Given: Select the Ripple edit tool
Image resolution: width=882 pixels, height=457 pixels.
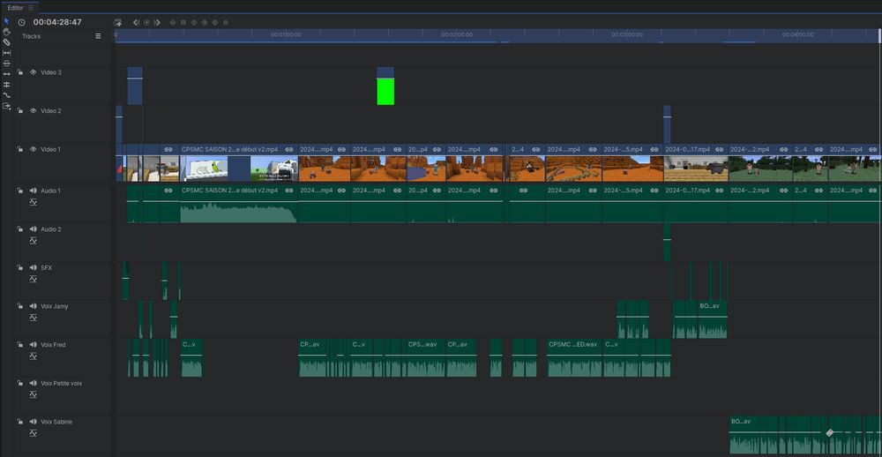Looking at the screenshot, I should click(x=7, y=74).
